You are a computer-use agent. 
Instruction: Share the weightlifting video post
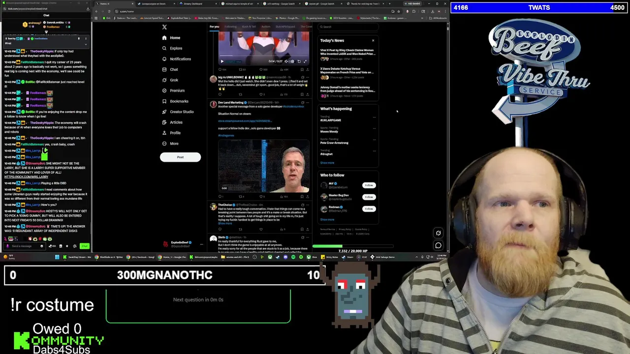307,69
